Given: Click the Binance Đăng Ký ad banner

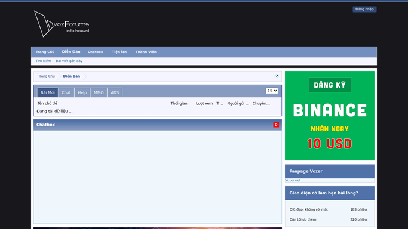Looking at the screenshot, I should pyautogui.click(x=330, y=116).
